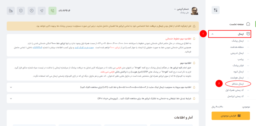Expand شرایط تبدیل خط تبلیغاتی chevron

[x=11, y=98]
